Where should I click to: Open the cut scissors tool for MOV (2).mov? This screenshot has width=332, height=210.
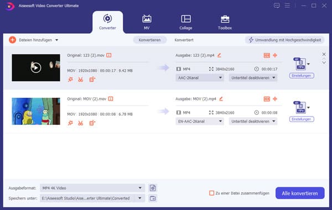coord(80,123)
